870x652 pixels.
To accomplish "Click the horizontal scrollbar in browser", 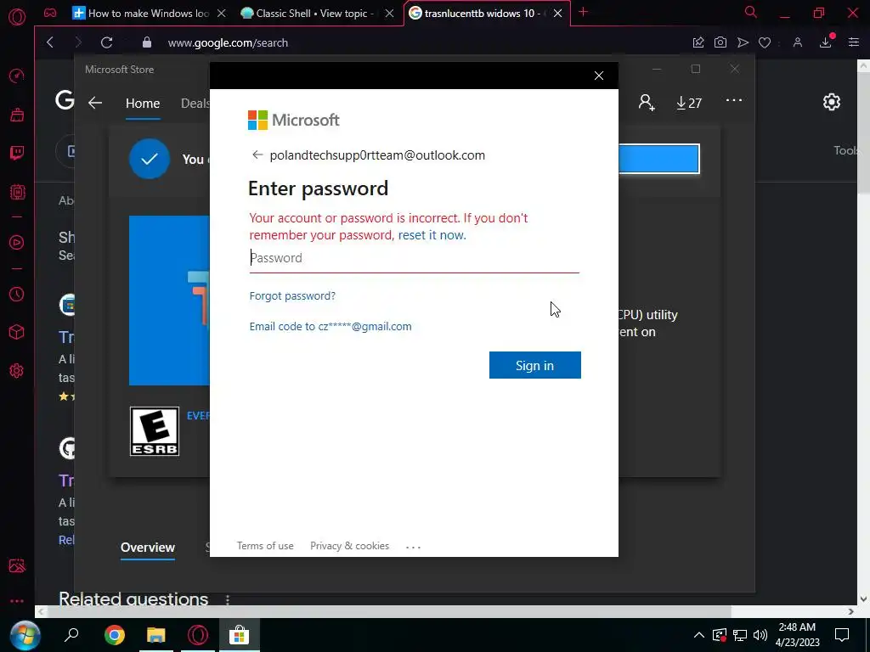I will point(388,611).
